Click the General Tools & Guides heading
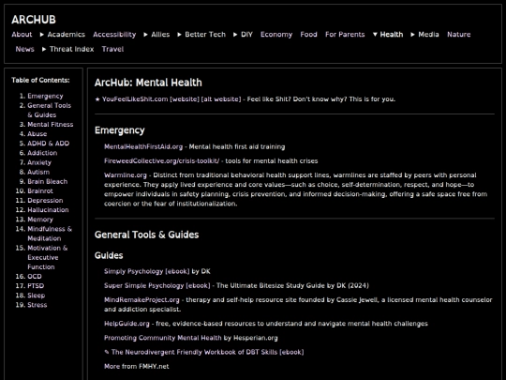 146,235
